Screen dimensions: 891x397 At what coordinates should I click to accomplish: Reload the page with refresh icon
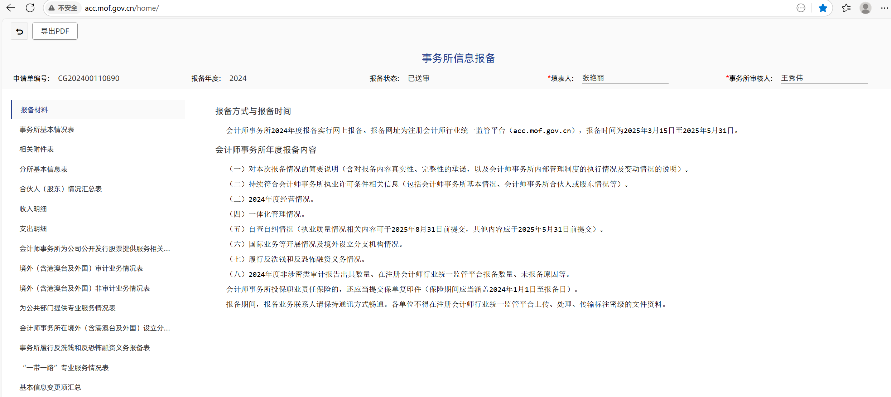pyautogui.click(x=30, y=8)
